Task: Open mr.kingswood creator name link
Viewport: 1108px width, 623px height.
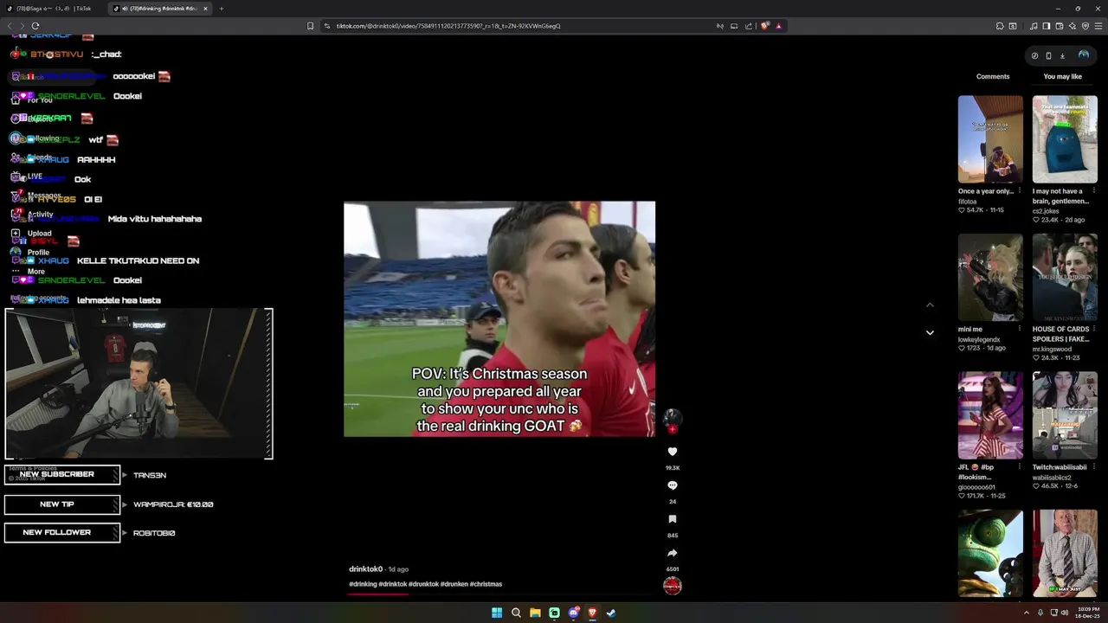Action: tap(1052, 350)
